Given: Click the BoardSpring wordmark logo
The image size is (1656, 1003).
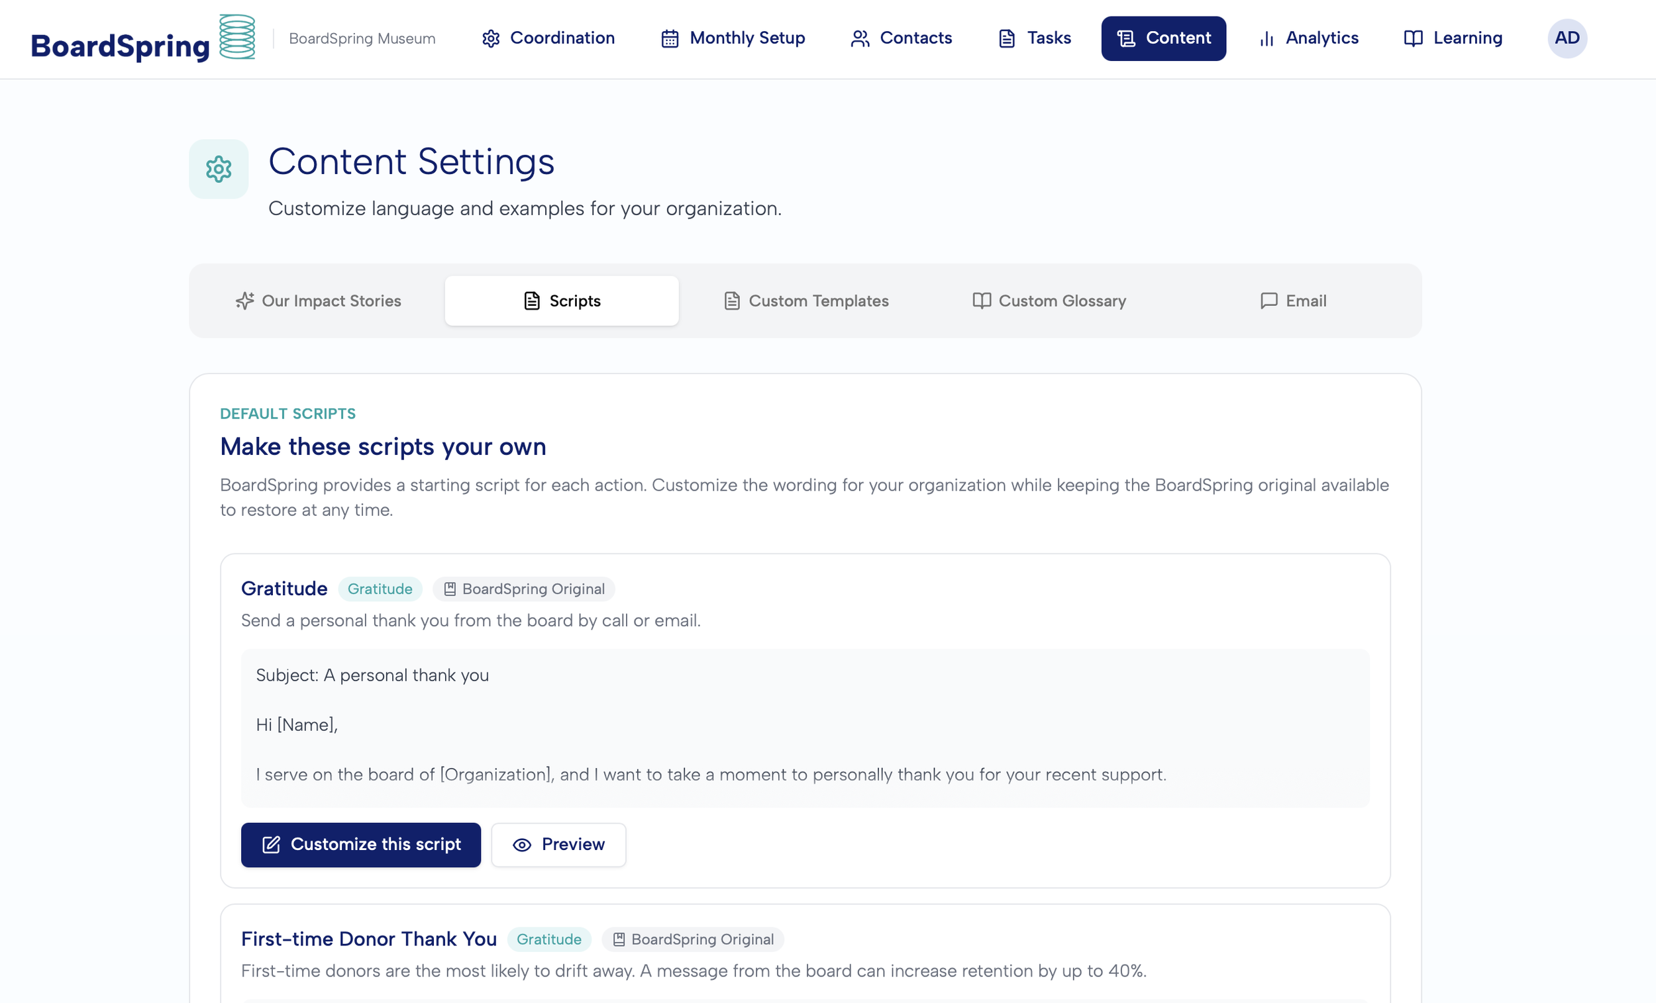Looking at the screenshot, I should pos(121,46).
